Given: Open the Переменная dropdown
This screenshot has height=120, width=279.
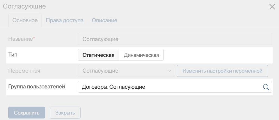Looking at the screenshot, I should tap(126, 71).
